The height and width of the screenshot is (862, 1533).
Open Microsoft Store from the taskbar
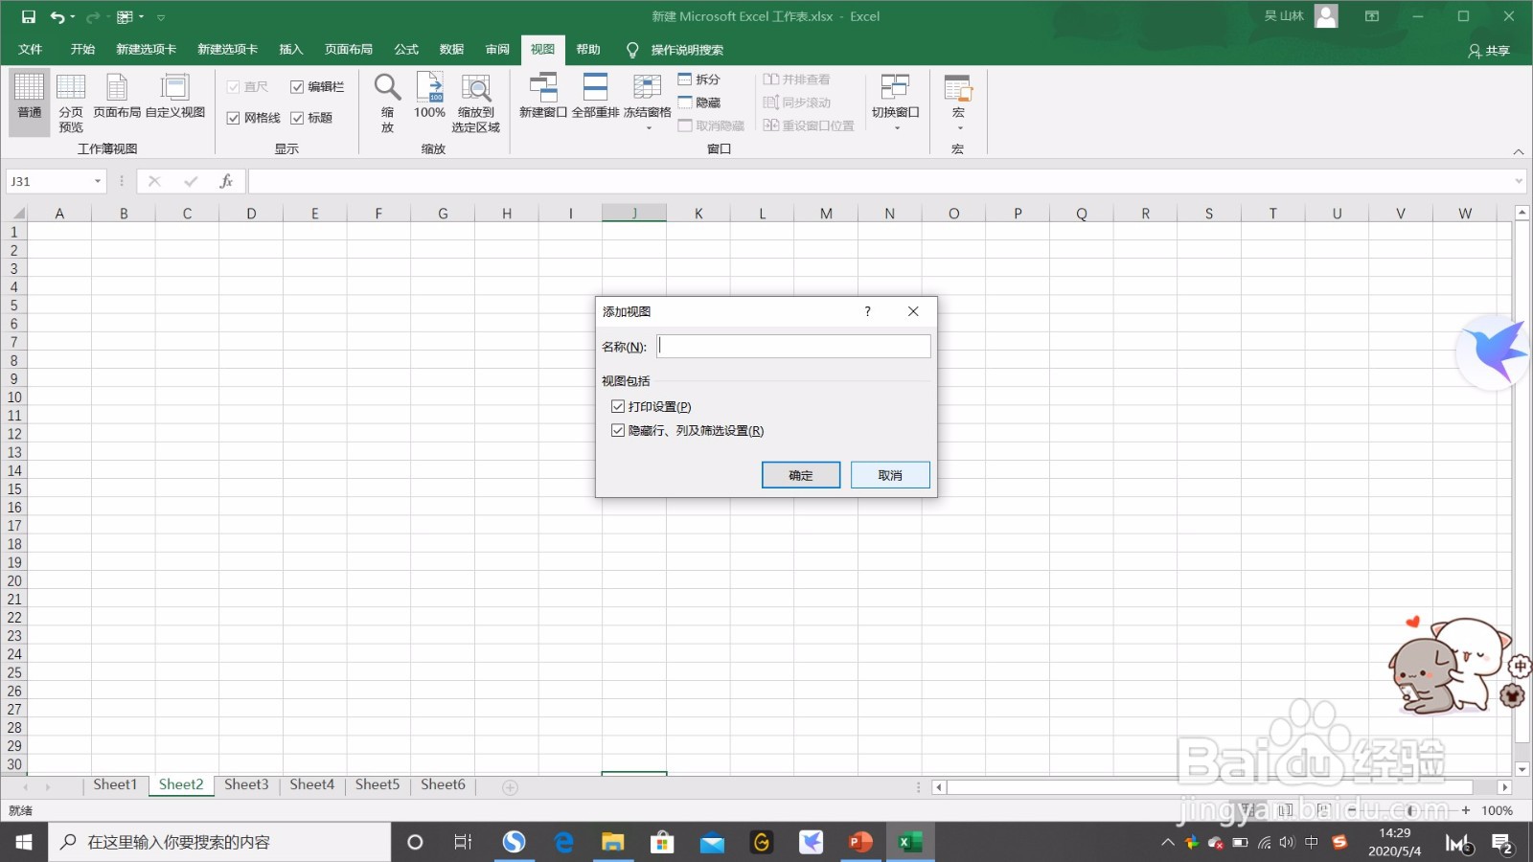[x=662, y=842]
